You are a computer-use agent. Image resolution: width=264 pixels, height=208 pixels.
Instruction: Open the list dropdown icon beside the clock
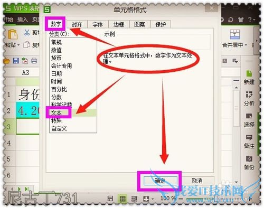[x=235, y=61]
